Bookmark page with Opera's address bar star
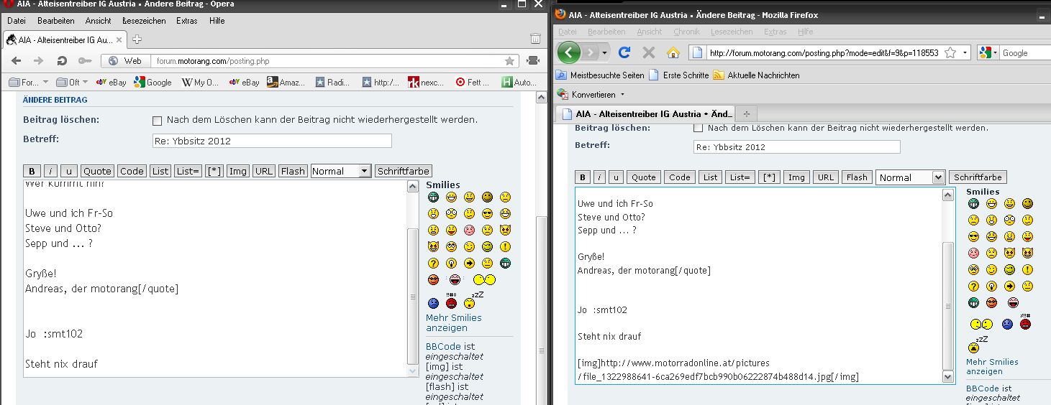The width and height of the screenshot is (1051, 405). [x=509, y=61]
